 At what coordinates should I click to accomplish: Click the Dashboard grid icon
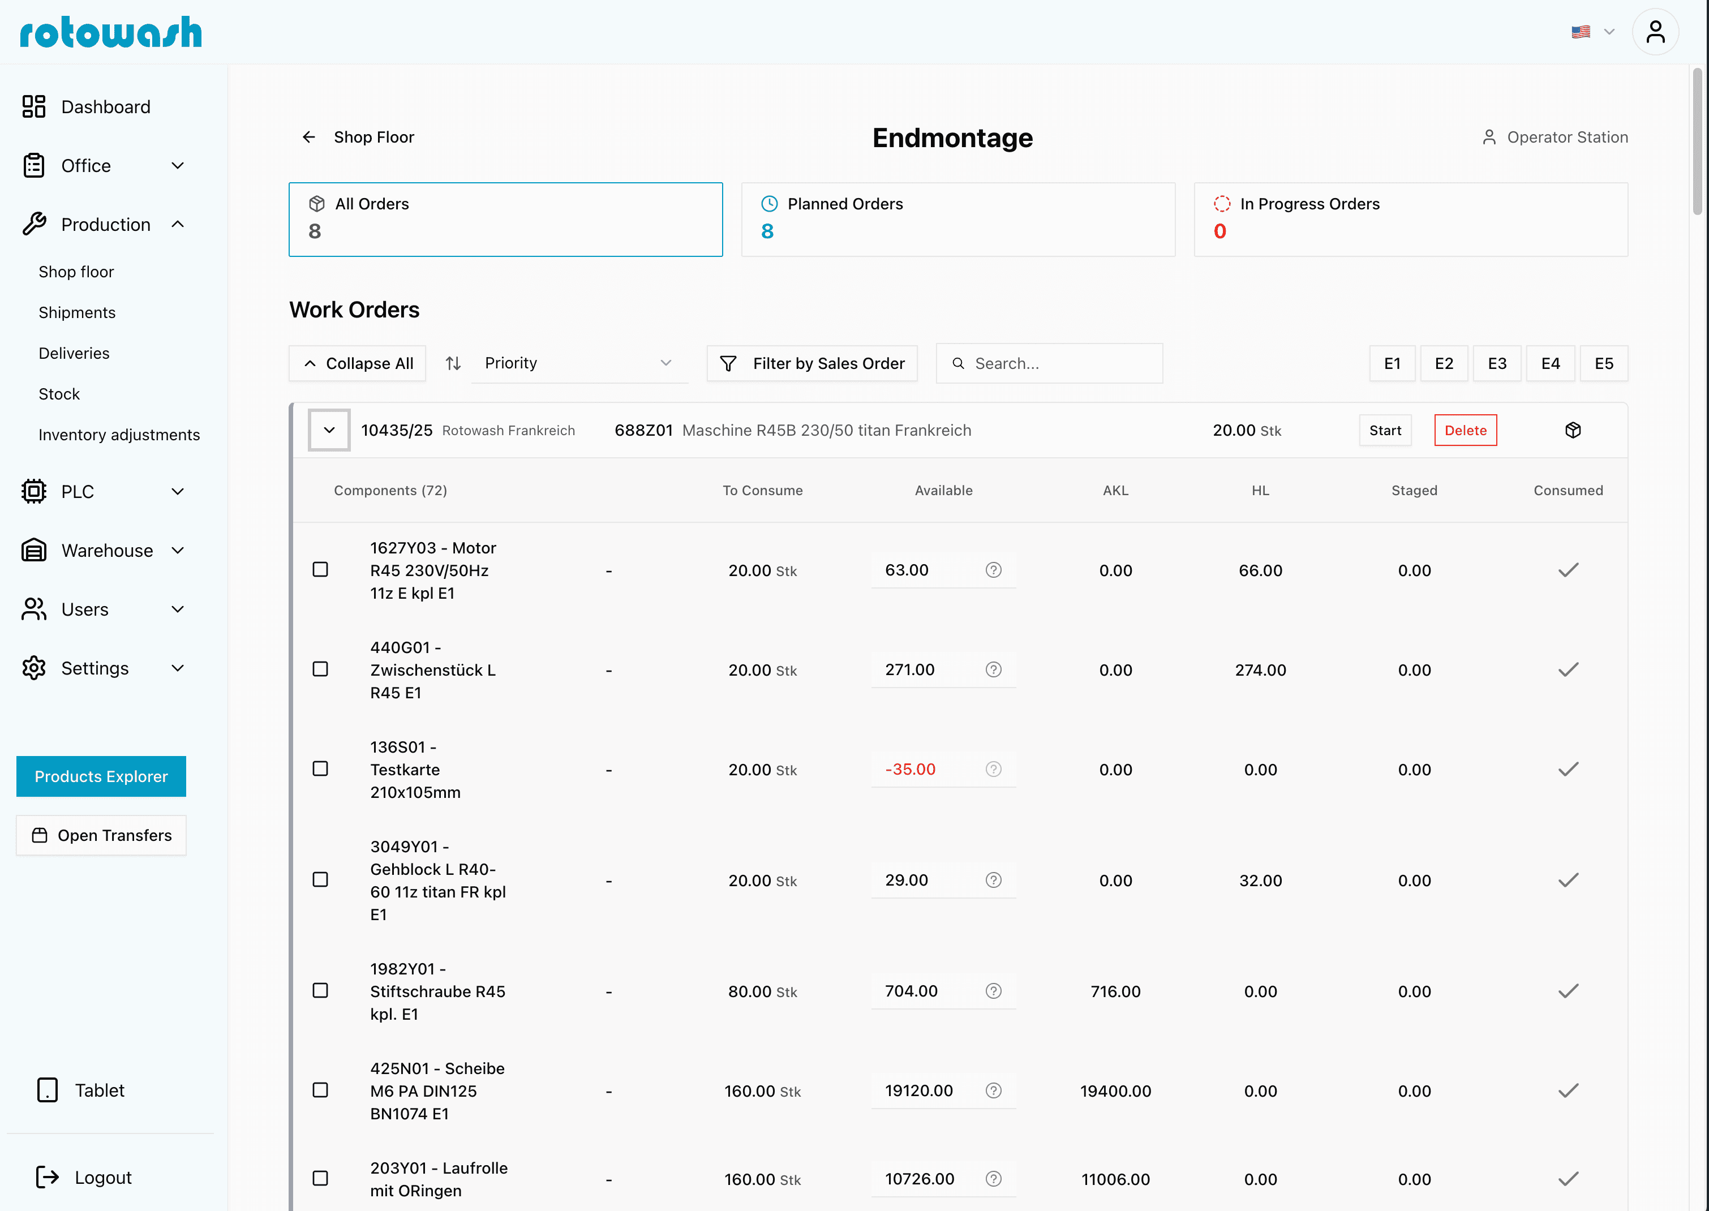[x=33, y=106]
